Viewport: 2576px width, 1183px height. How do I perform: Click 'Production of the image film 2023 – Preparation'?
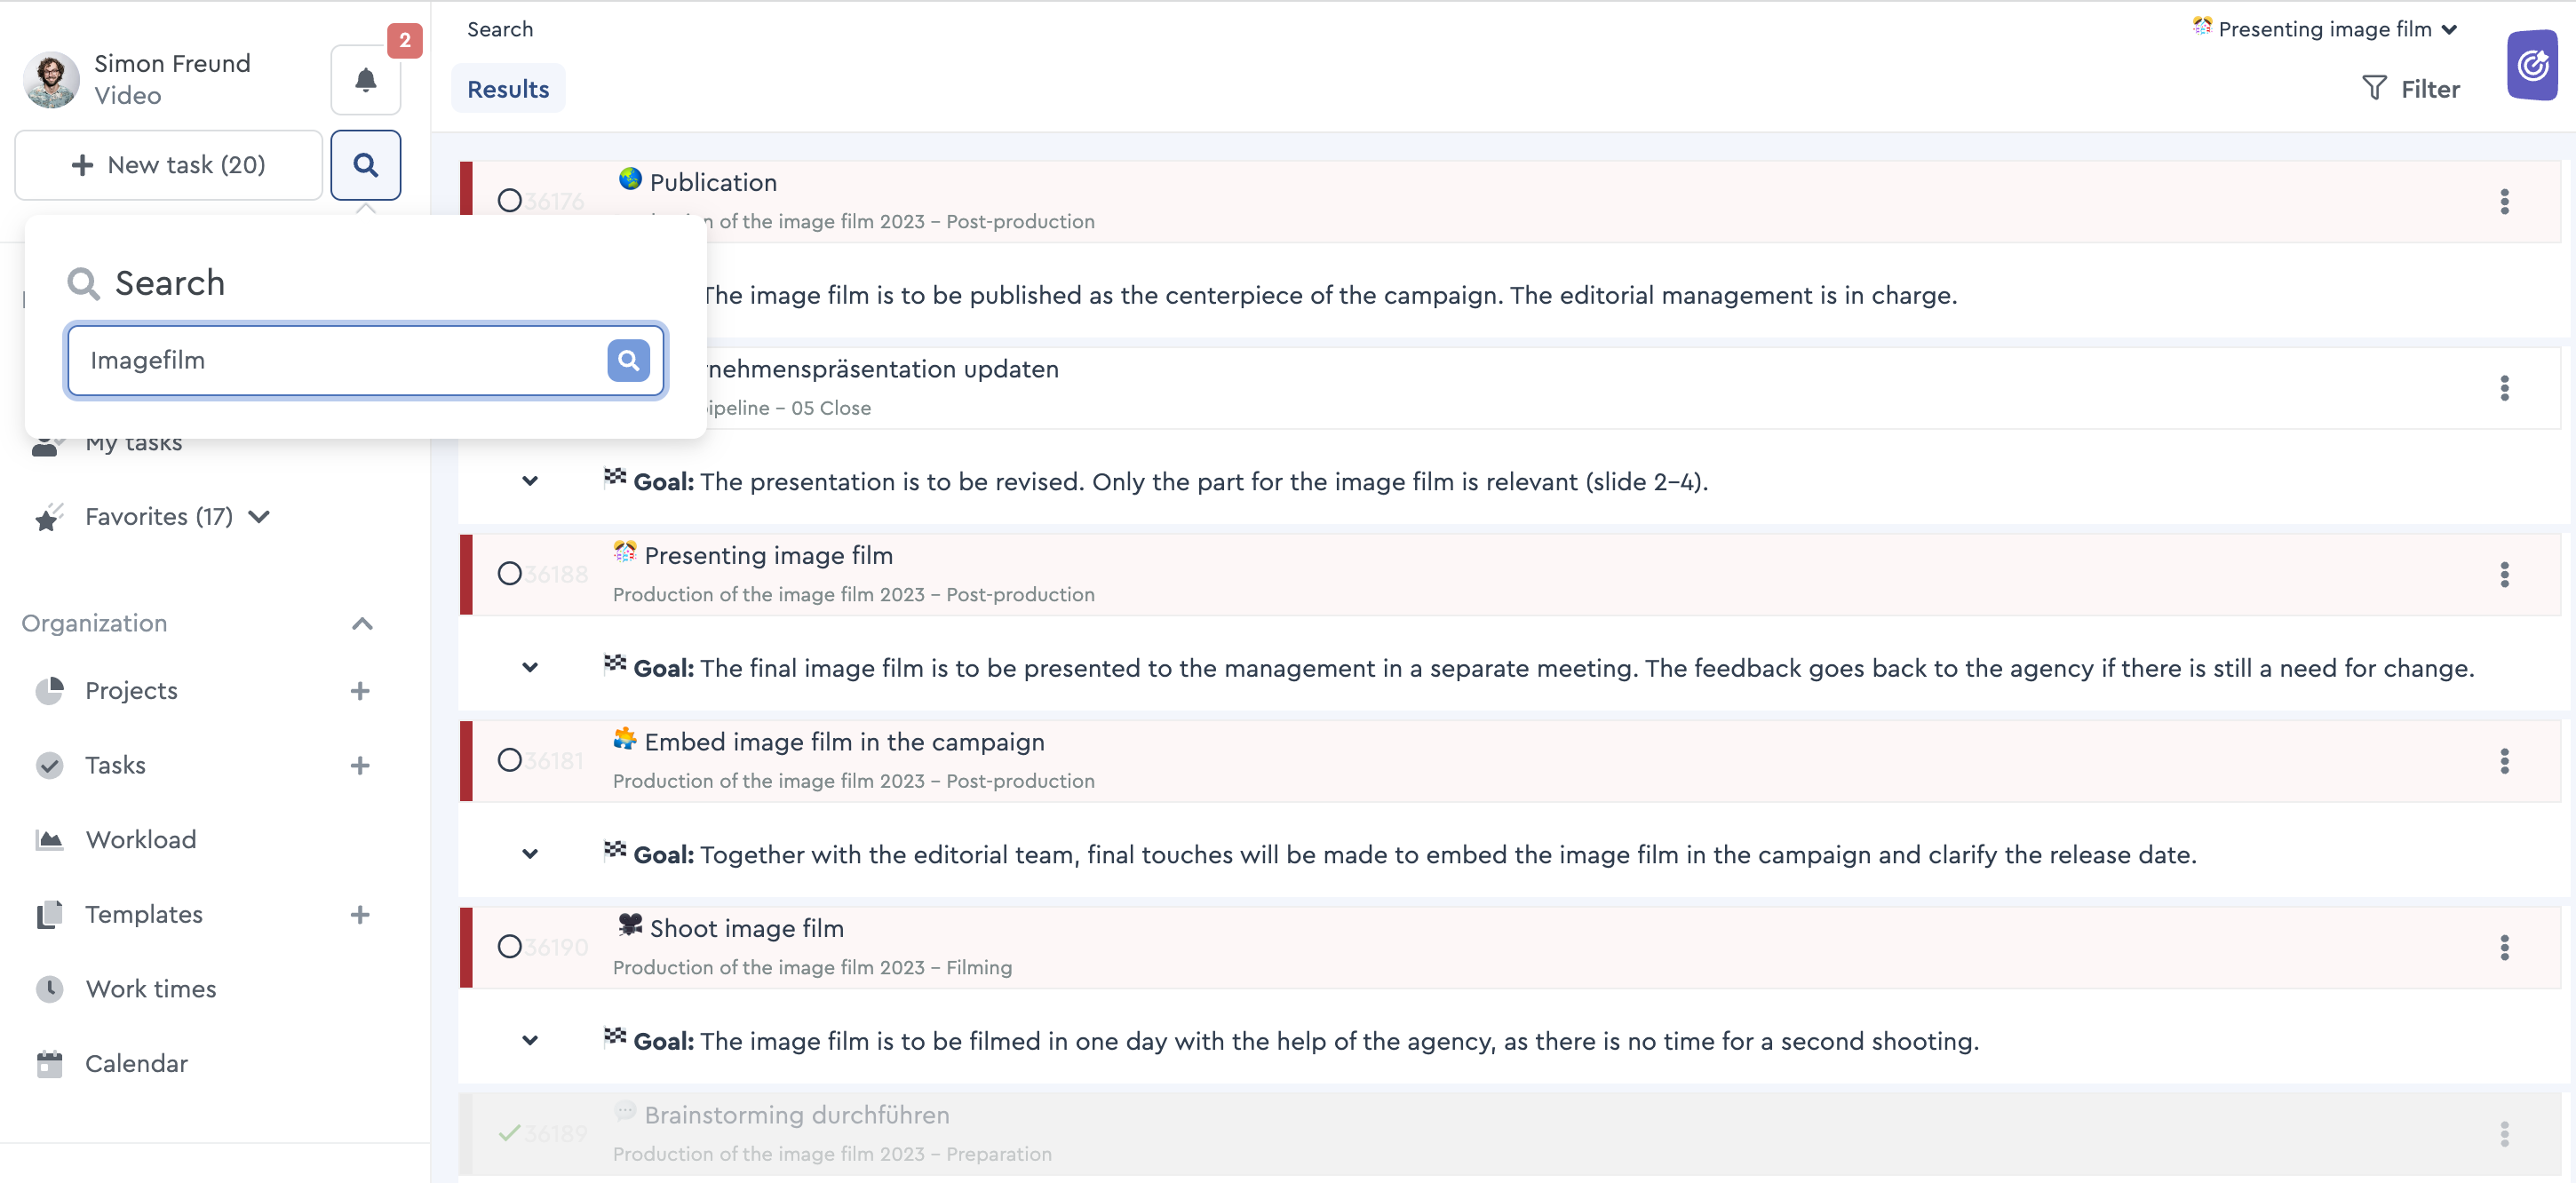point(832,1154)
